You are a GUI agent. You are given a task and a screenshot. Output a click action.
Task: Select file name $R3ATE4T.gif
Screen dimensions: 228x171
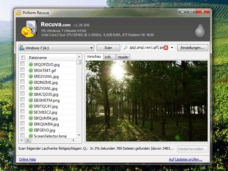(45, 70)
